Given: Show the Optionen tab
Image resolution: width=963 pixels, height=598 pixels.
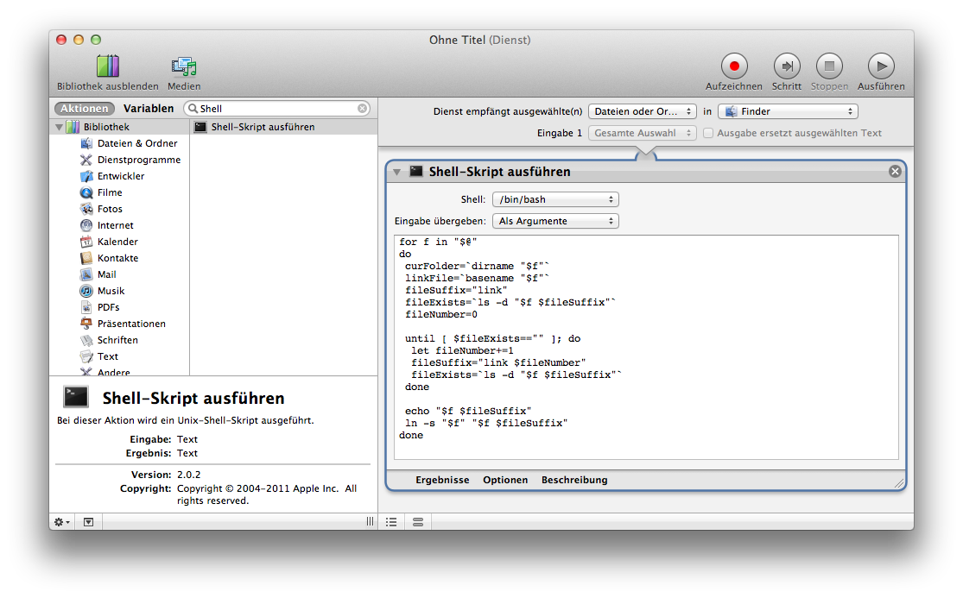Looking at the screenshot, I should [505, 481].
